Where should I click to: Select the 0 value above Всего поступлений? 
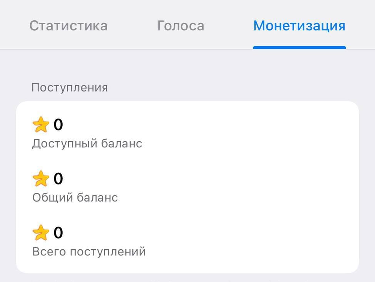point(58,233)
